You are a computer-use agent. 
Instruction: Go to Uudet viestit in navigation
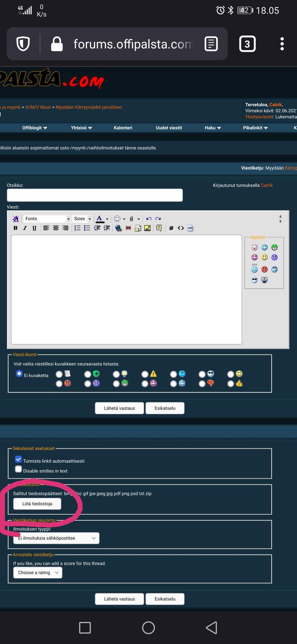(169, 128)
